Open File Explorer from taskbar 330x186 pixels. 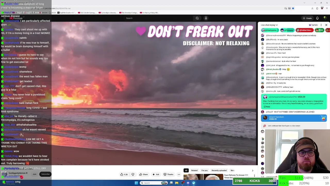[x=177, y=183]
